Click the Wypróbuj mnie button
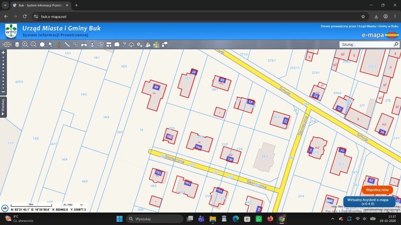401x225 pixels. click(x=377, y=190)
